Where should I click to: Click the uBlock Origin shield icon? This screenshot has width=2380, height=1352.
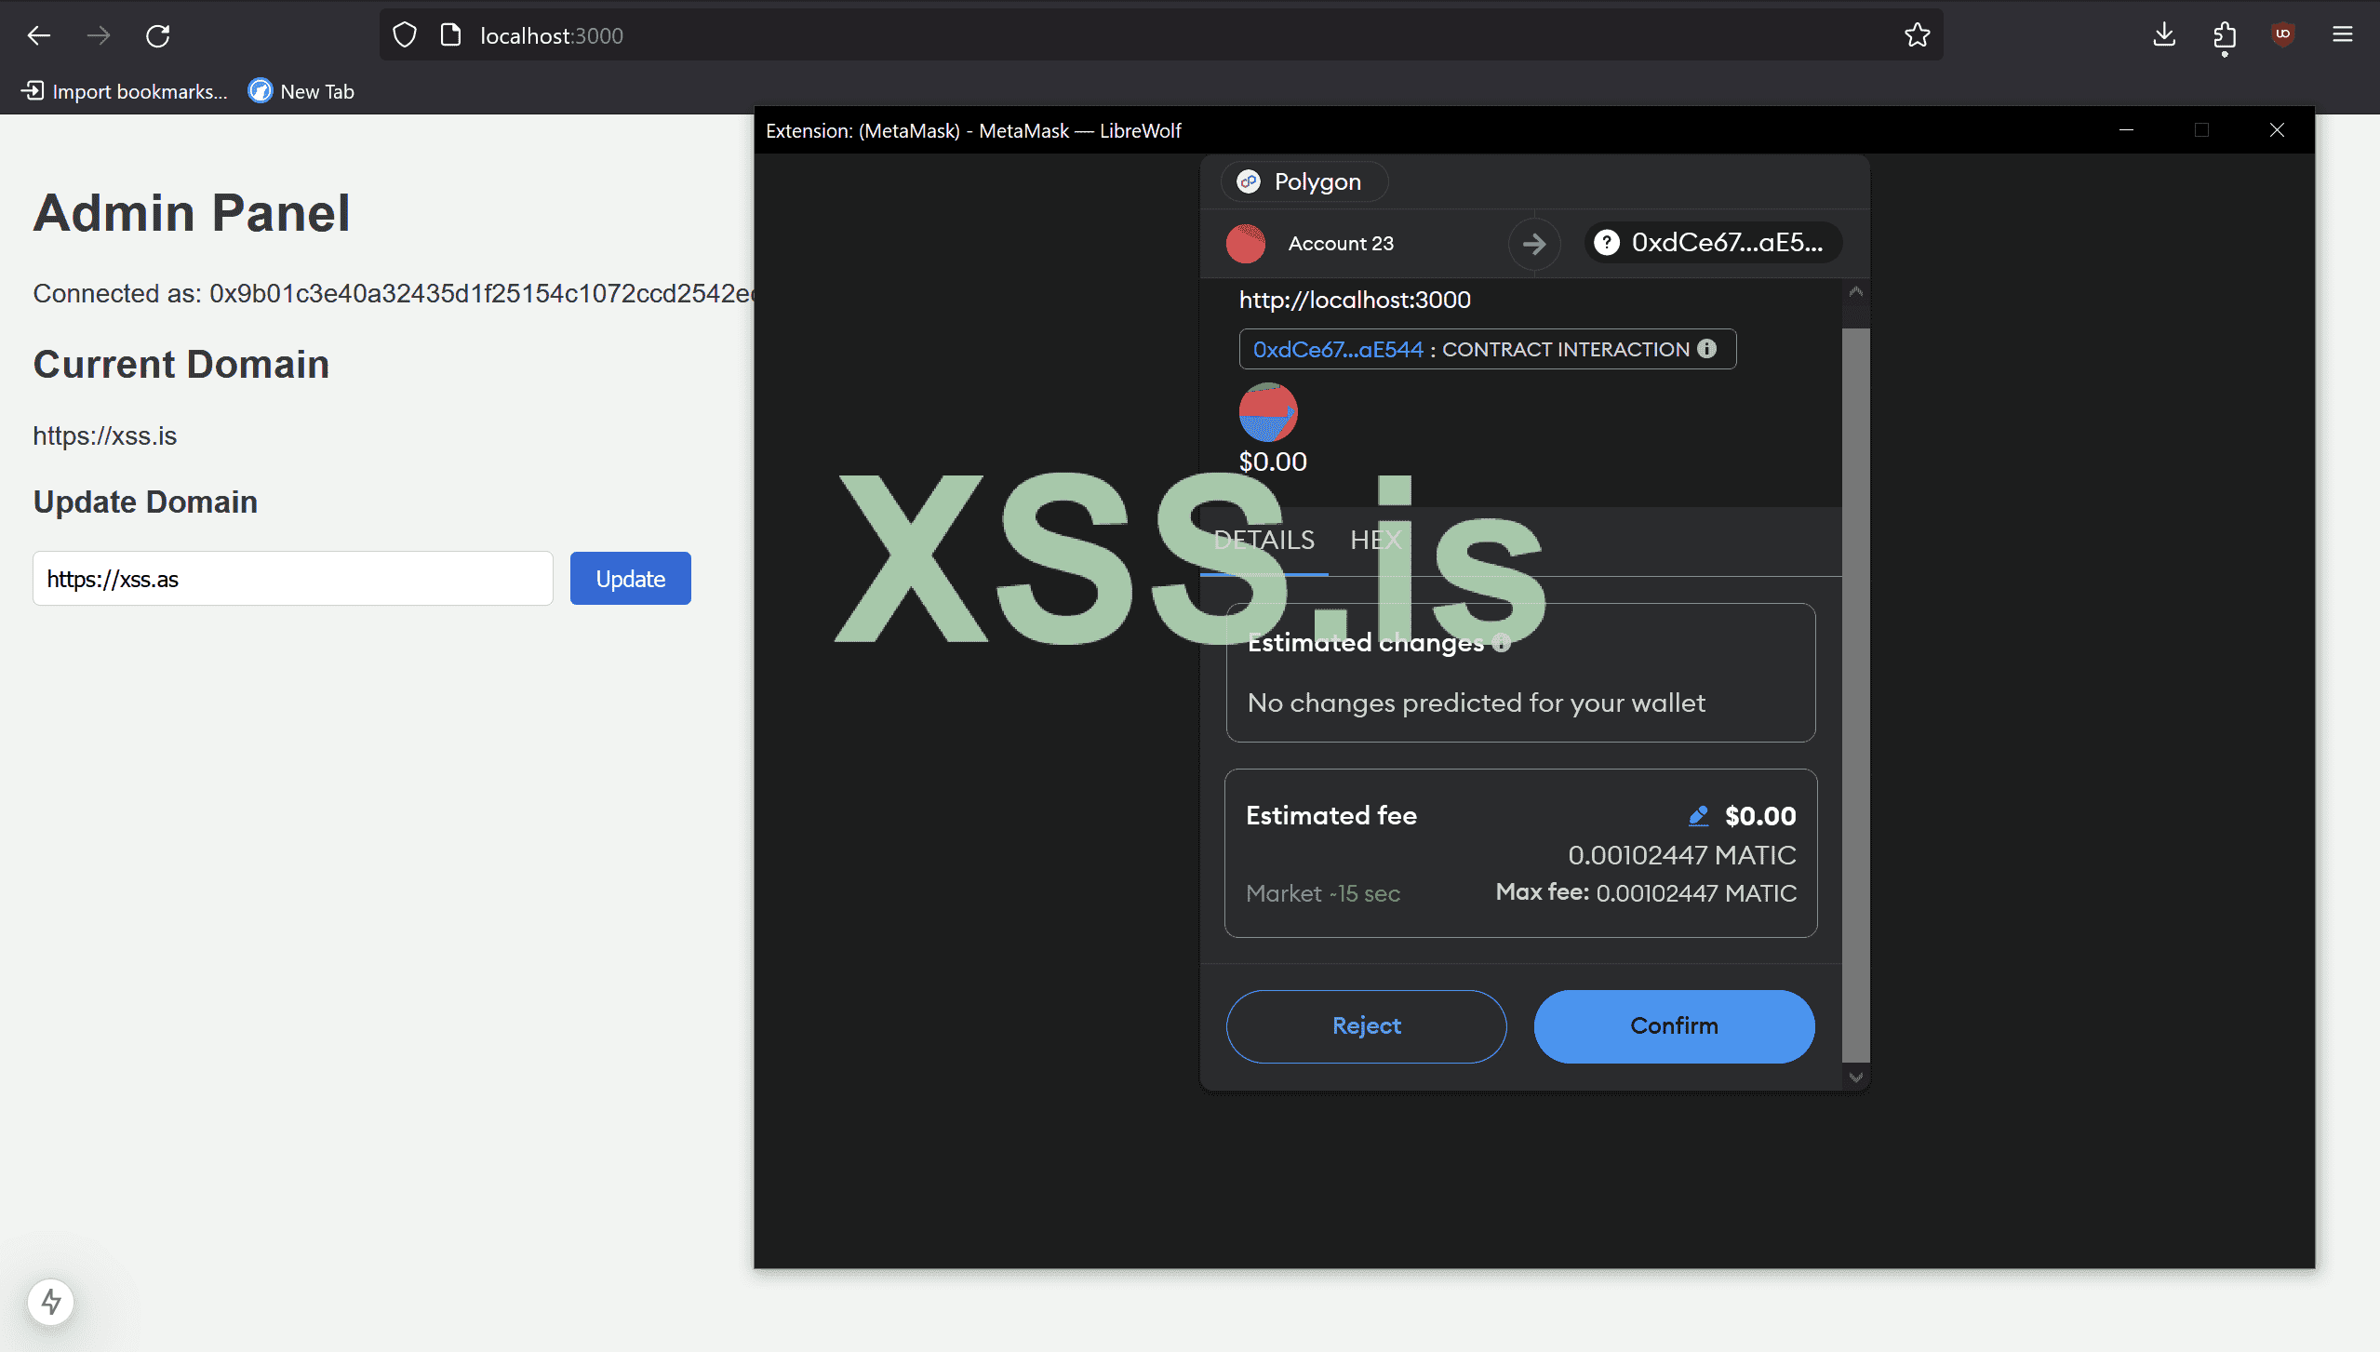coord(2282,35)
